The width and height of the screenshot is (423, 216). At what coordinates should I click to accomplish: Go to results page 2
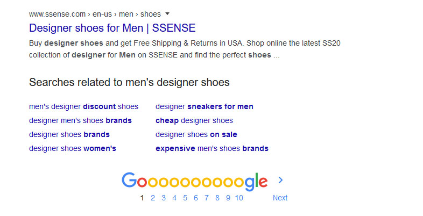[x=153, y=198]
